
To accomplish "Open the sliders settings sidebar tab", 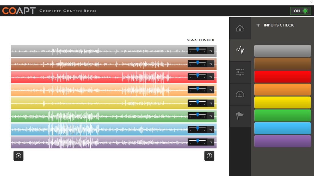I will coord(240,72).
